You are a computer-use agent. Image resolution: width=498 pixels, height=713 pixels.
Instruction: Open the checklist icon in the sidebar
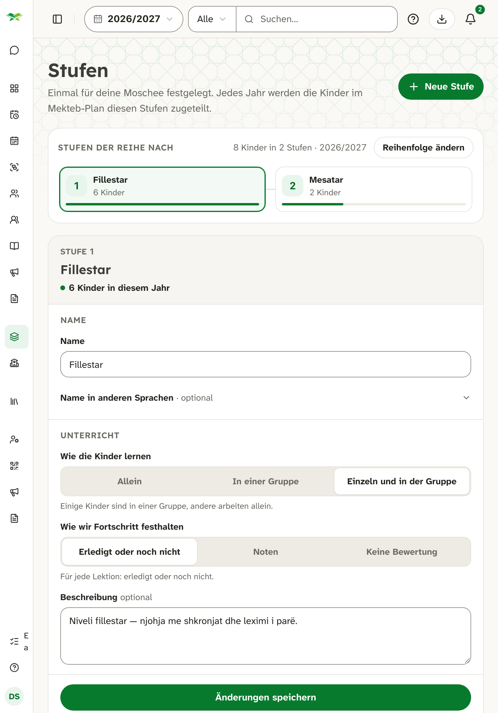point(14,642)
